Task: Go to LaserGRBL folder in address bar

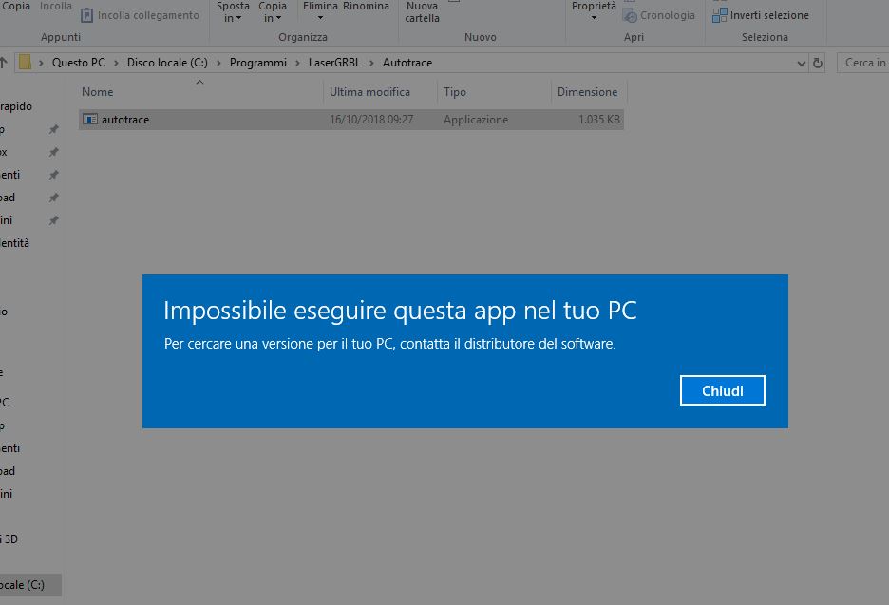Action: point(334,63)
